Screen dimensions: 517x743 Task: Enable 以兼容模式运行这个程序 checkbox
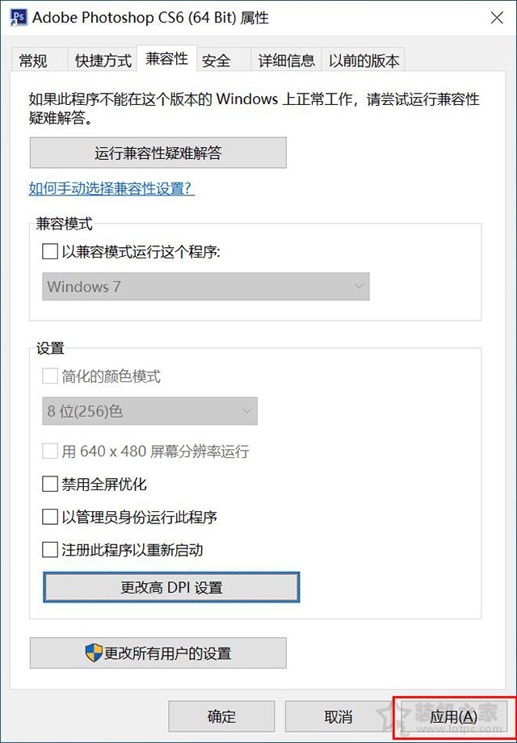[48, 251]
